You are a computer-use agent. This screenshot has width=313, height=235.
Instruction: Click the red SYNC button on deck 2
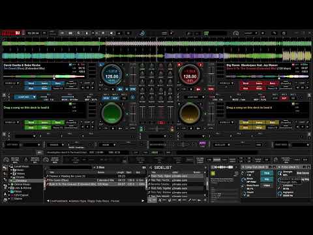tap(211, 89)
